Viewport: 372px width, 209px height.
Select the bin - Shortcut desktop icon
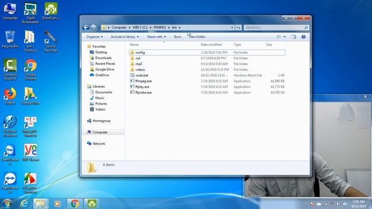click(x=30, y=41)
